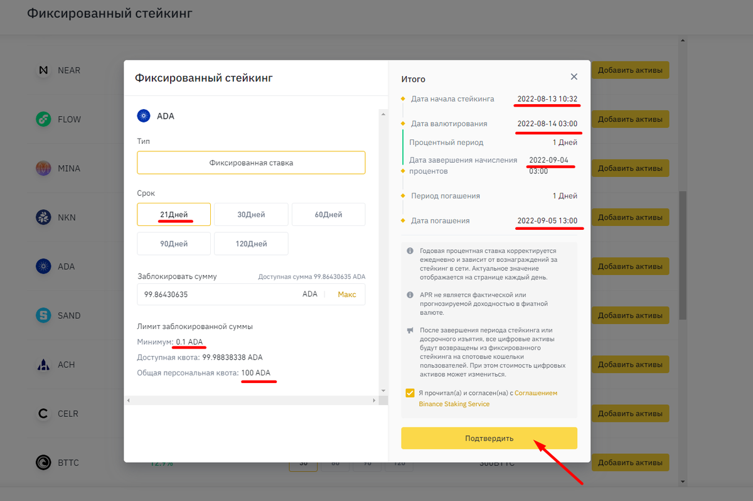Click the page scrollbar up arrow
This screenshot has width=753, height=501.
(683, 41)
